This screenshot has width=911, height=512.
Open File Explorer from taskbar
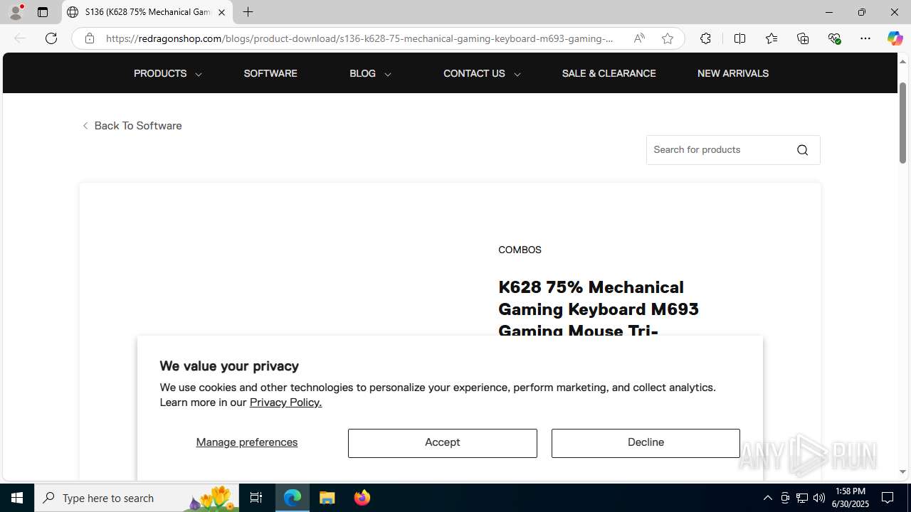point(327,498)
